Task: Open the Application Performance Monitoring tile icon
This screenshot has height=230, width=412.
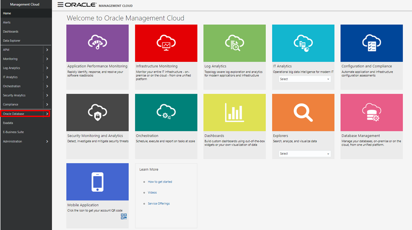Action: click(97, 43)
